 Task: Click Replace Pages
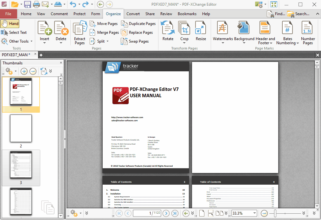(x=137, y=33)
